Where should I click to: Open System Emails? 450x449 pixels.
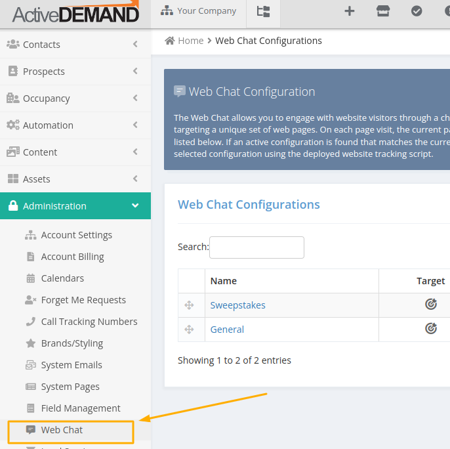click(72, 365)
